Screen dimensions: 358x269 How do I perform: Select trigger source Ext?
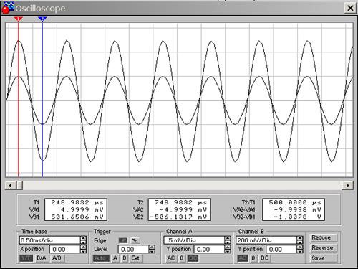click(135, 258)
